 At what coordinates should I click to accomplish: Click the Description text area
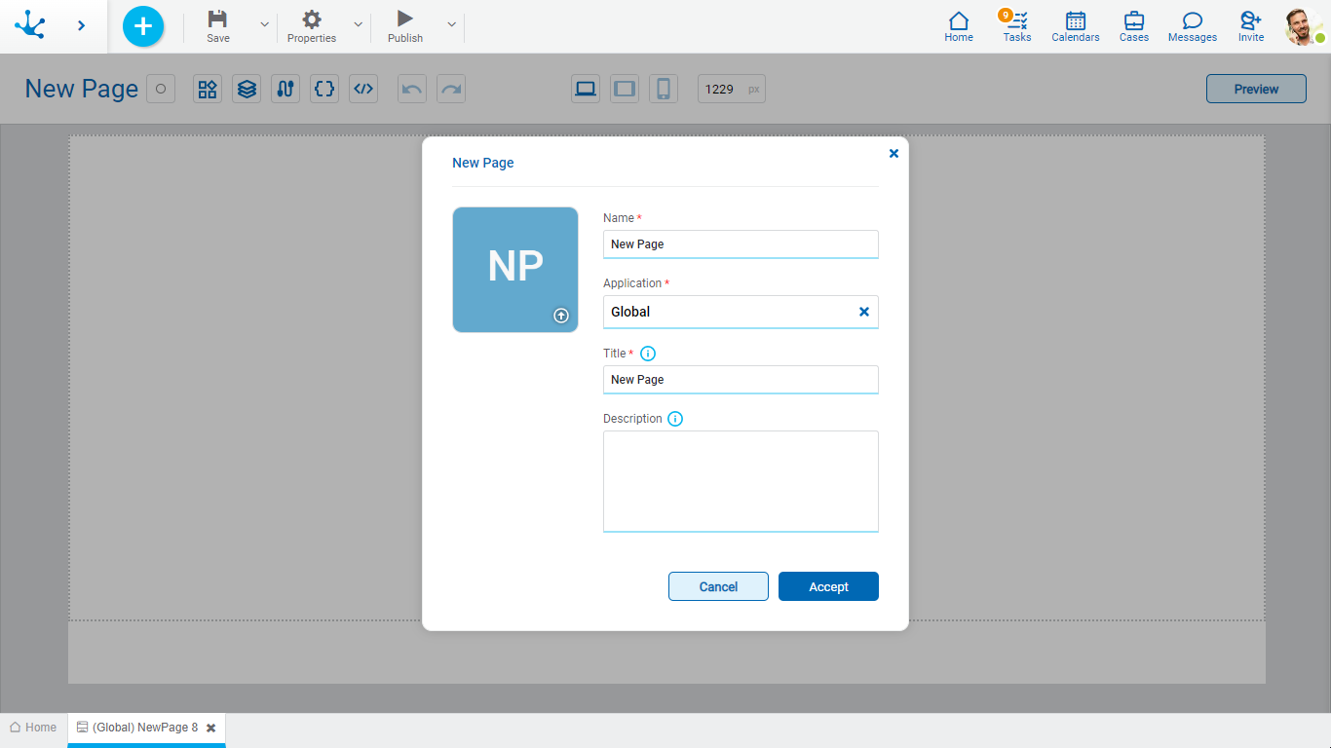tap(741, 481)
